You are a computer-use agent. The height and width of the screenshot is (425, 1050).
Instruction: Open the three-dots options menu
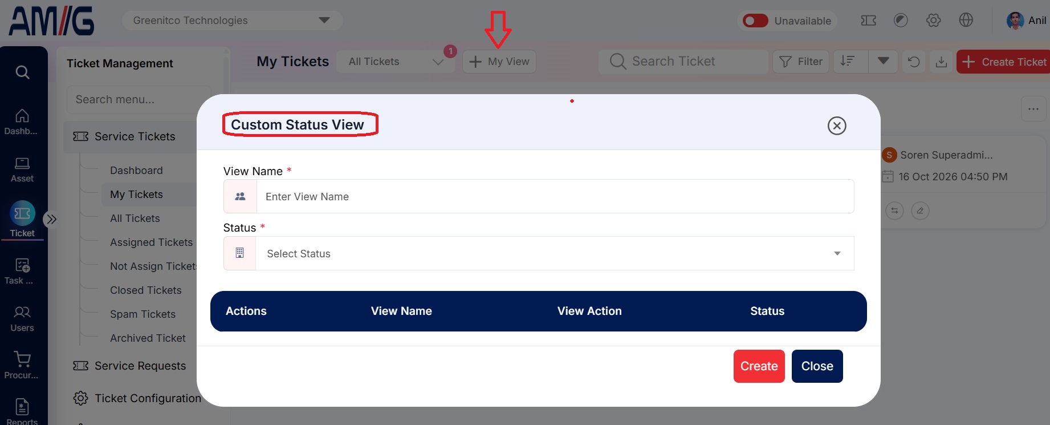pos(1033,108)
